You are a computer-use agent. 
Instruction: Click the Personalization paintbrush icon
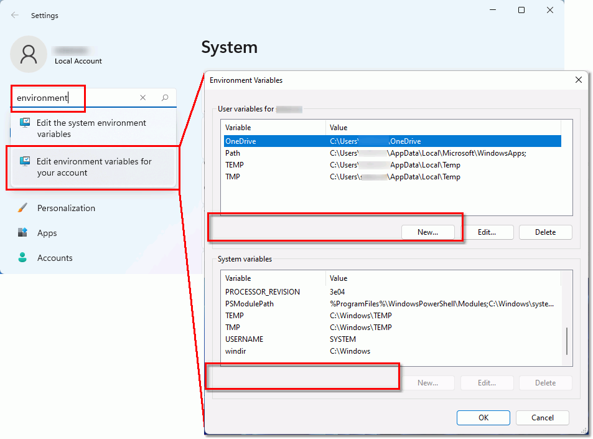[x=22, y=208]
